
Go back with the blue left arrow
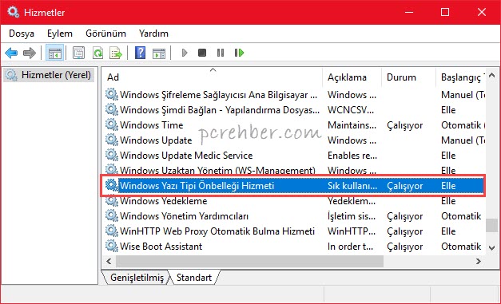11,53
